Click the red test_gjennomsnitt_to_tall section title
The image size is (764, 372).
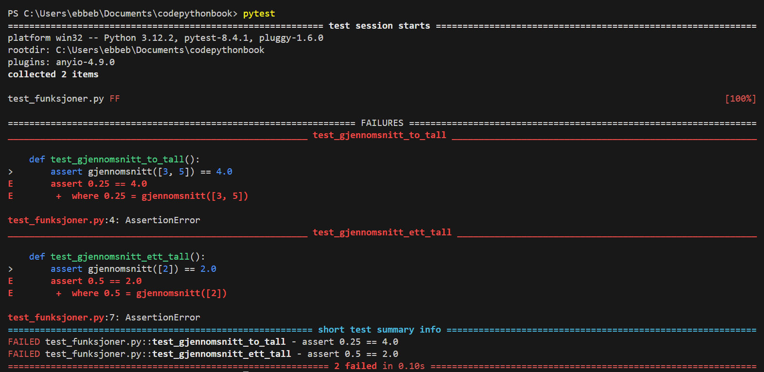pyautogui.click(x=379, y=135)
